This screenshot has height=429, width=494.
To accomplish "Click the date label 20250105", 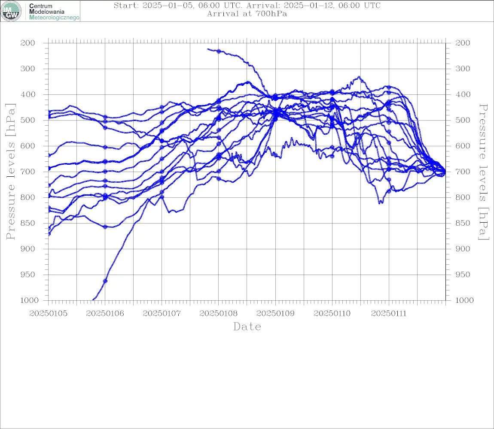I will coord(48,314).
